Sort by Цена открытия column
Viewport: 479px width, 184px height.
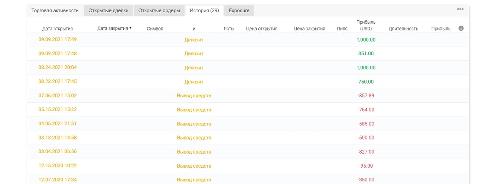click(x=262, y=29)
